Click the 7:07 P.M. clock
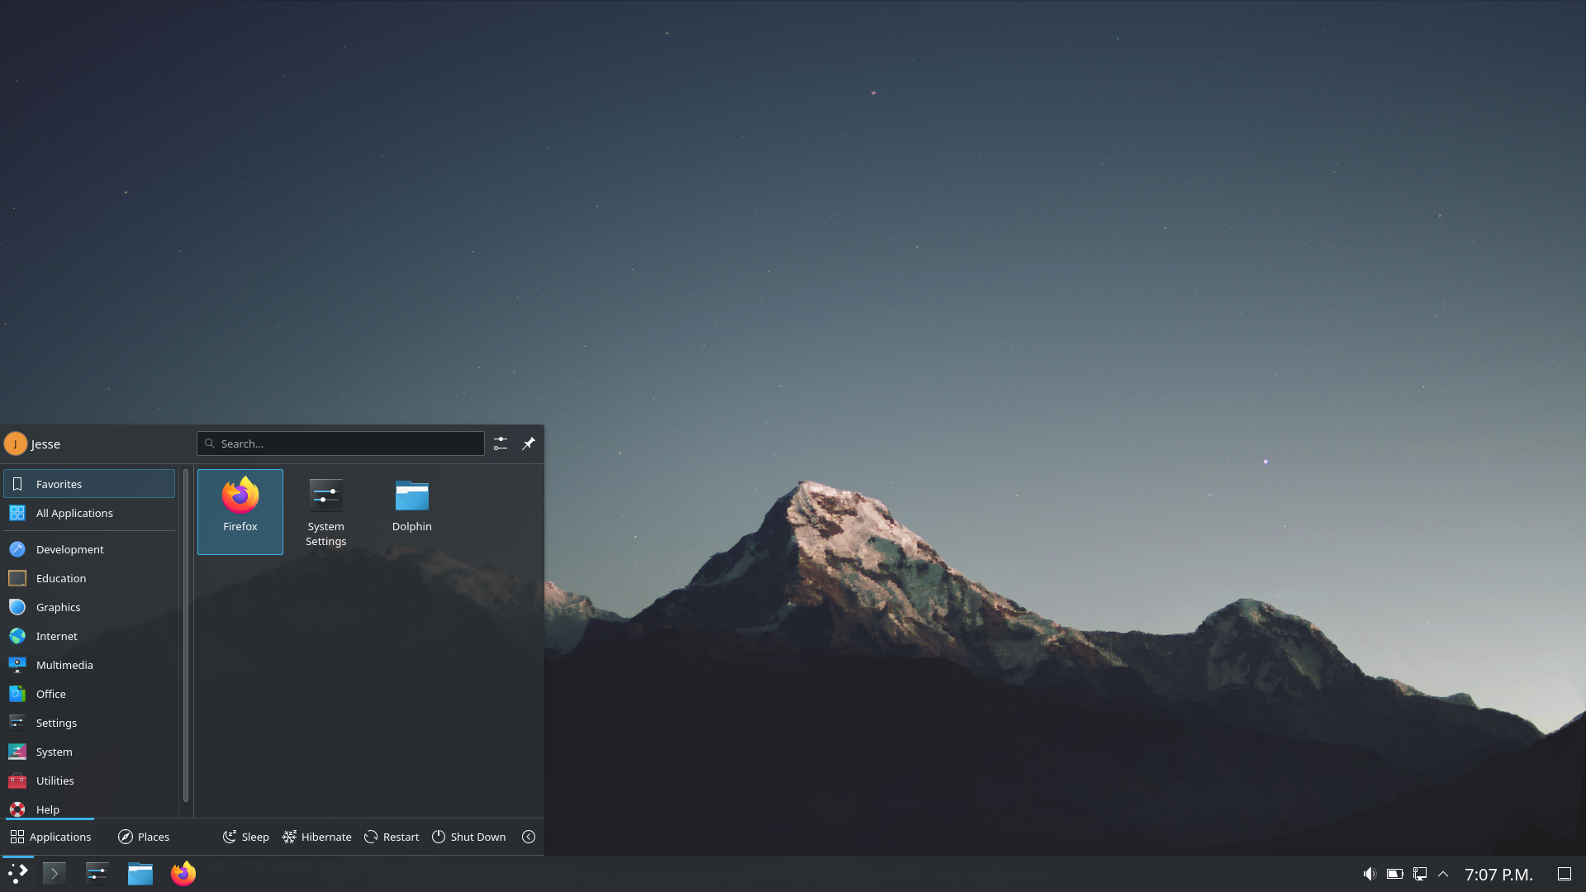The height and width of the screenshot is (892, 1586). click(1498, 875)
